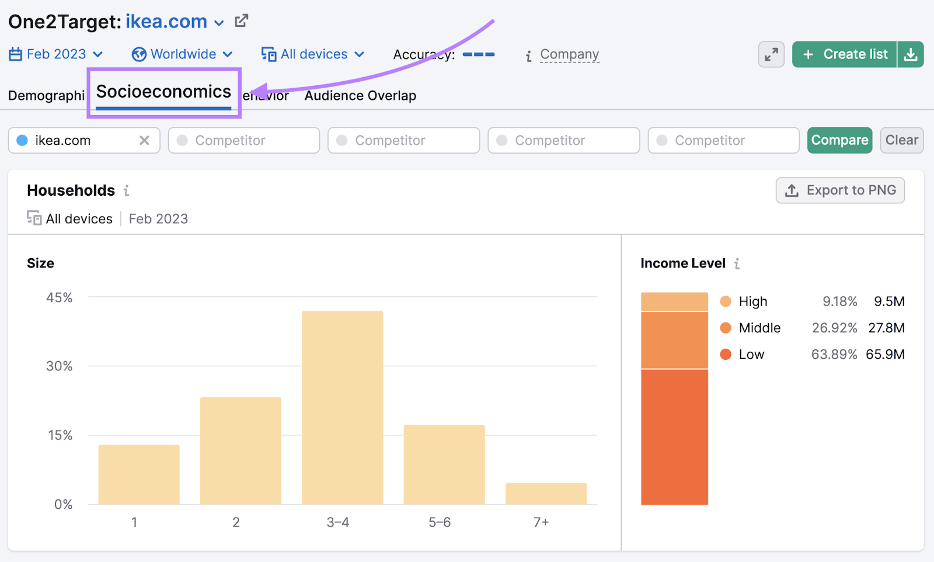934x562 pixels.
Task: Click the Income Level heading
Action: [x=683, y=263]
